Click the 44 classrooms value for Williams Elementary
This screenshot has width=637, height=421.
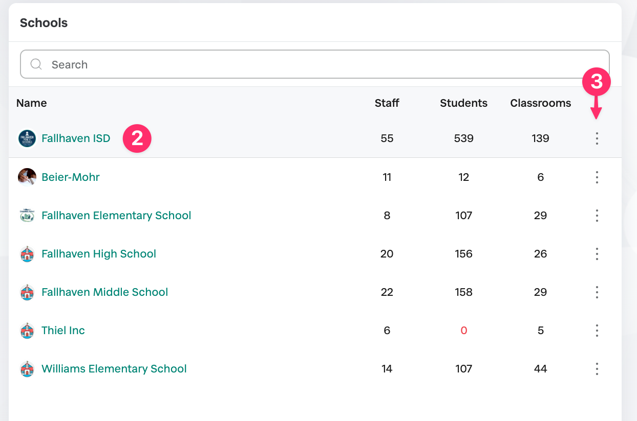tap(541, 369)
